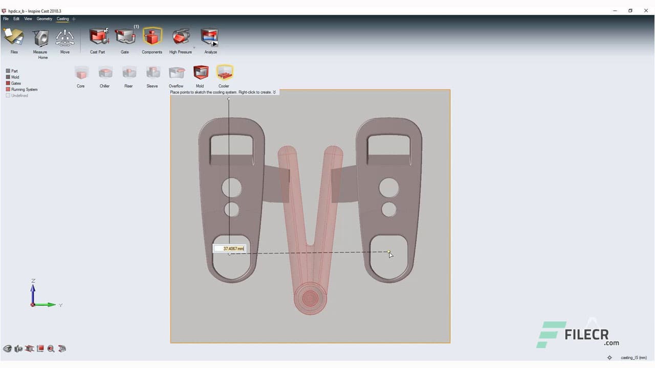Switch to the Geometry ribbon tab
The height and width of the screenshot is (368, 655).
tap(45, 19)
